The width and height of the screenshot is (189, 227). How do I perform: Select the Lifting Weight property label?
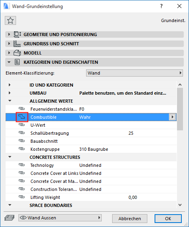(45, 197)
